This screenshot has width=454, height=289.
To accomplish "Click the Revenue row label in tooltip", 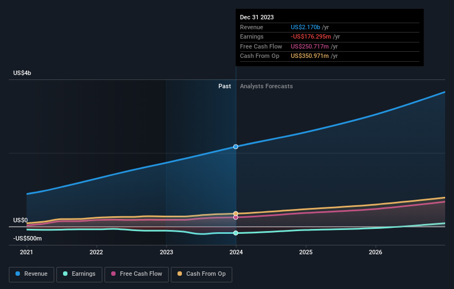I will (252, 27).
